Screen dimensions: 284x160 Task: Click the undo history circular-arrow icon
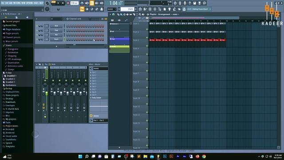coord(175,3)
